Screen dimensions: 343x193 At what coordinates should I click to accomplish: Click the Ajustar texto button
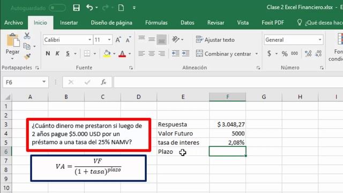click(215, 40)
